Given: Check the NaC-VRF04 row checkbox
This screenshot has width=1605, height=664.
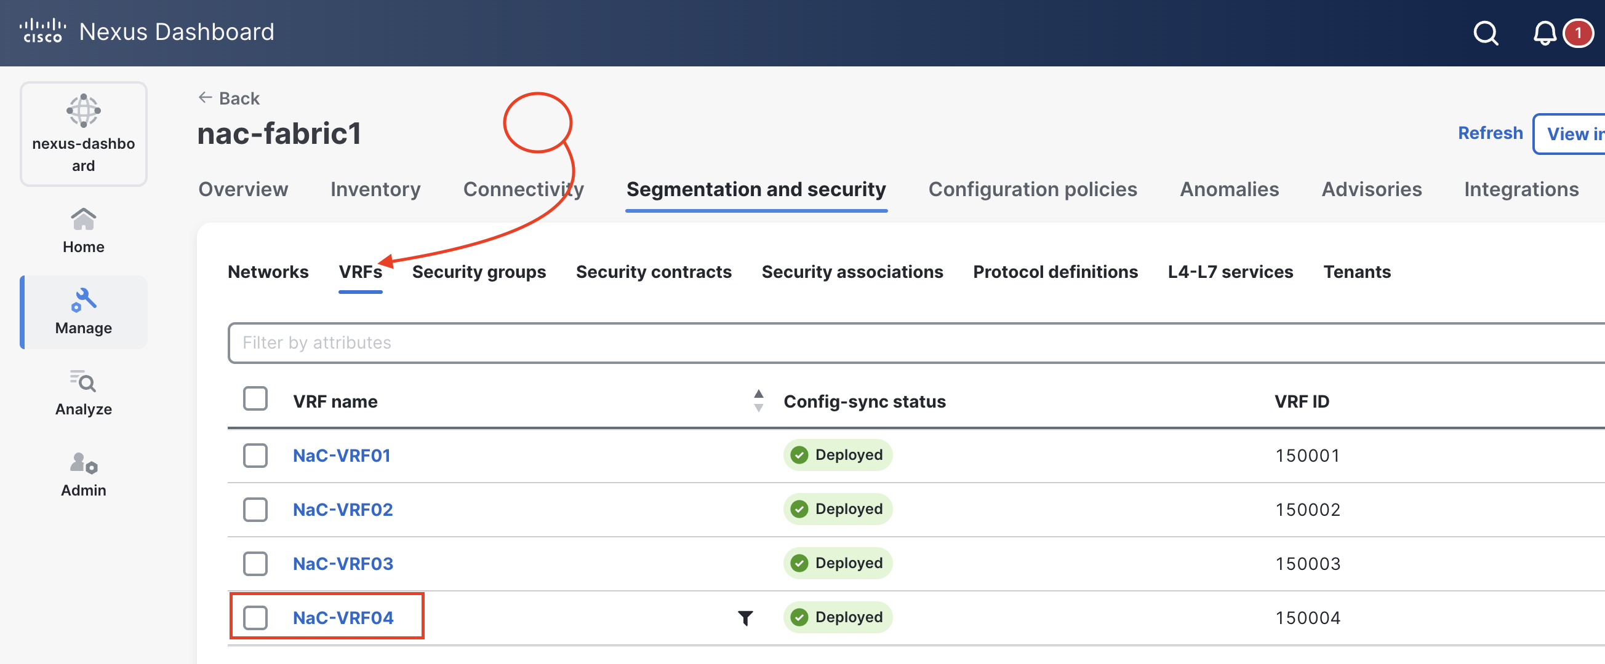Looking at the screenshot, I should coord(255,617).
